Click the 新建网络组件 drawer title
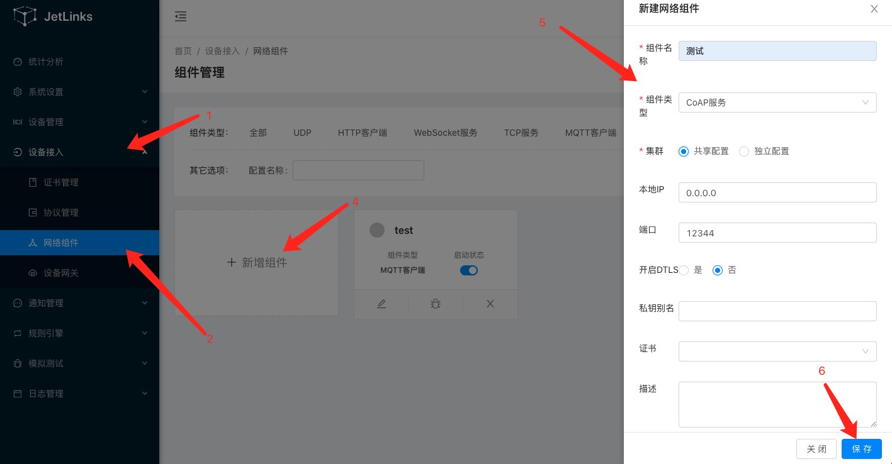This screenshot has height=464, width=892. tap(669, 9)
